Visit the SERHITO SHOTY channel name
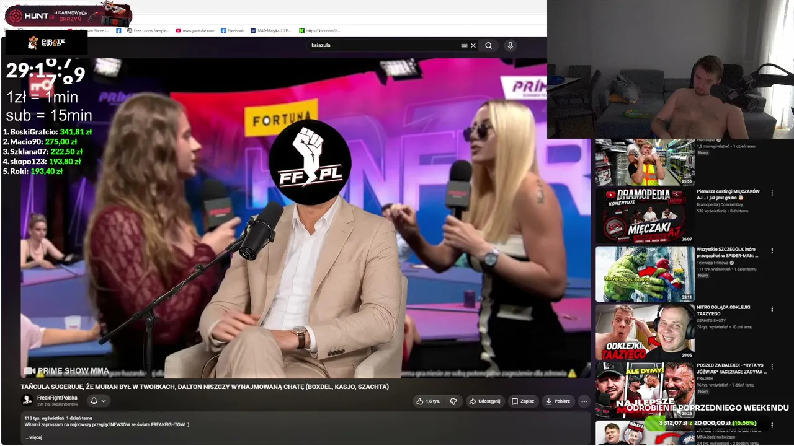 tap(711, 320)
